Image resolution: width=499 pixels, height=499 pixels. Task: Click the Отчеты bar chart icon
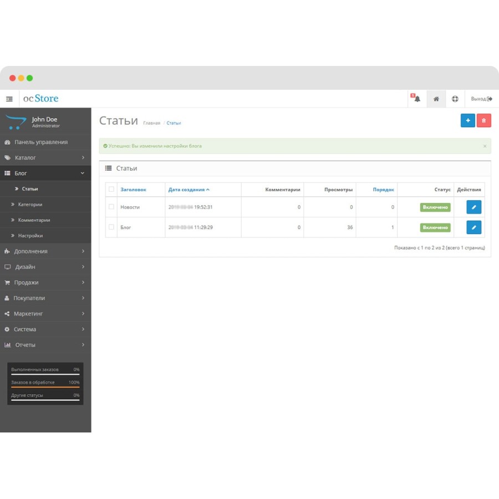click(8, 345)
